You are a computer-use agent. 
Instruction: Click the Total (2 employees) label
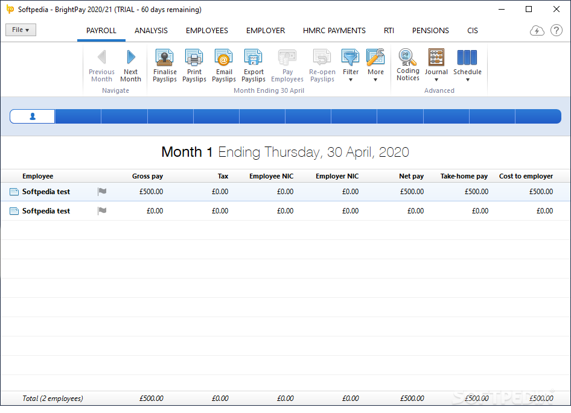(x=53, y=399)
